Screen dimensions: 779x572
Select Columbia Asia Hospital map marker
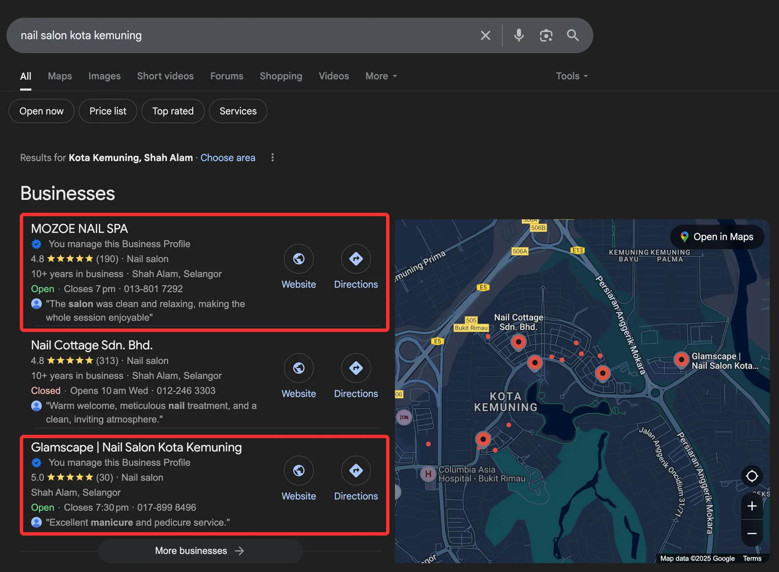[x=428, y=474]
